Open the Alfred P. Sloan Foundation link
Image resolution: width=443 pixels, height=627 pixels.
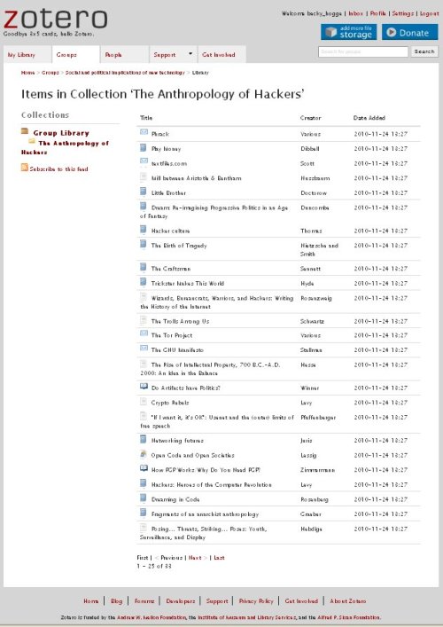(x=349, y=617)
